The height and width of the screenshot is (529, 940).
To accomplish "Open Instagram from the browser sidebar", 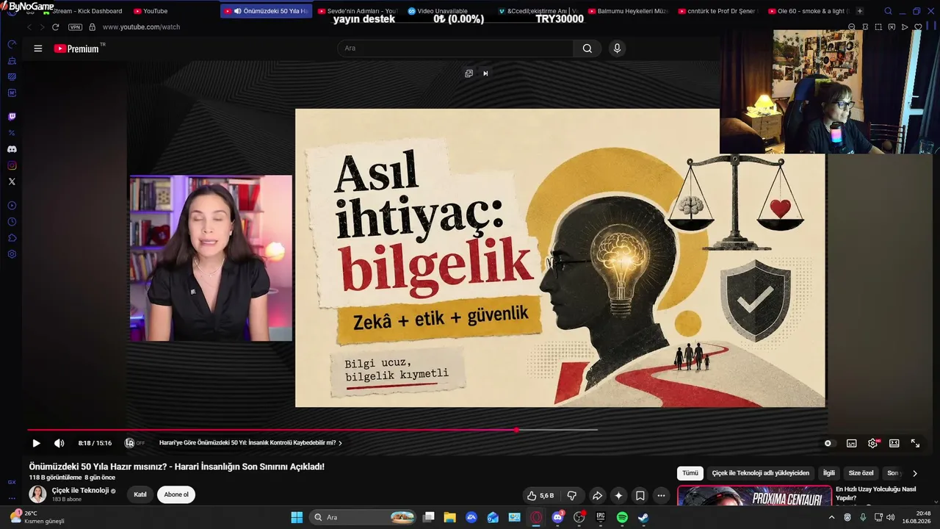I will pyautogui.click(x=12, y=165).
